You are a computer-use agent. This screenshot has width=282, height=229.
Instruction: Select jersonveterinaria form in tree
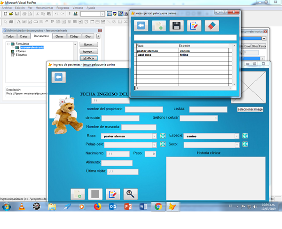pos(32,47)
